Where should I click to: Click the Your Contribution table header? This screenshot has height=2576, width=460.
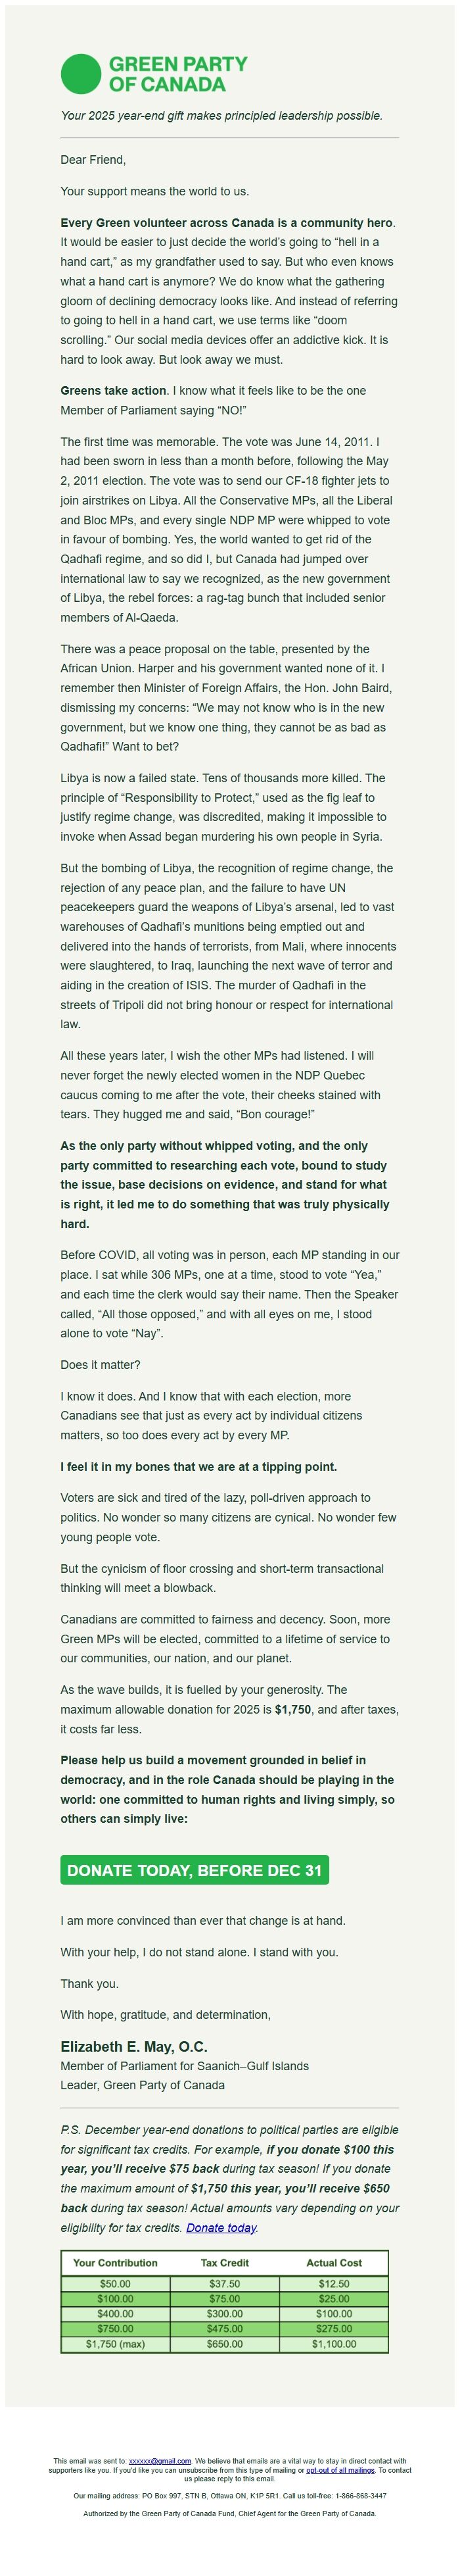[x=115, y=2262]
